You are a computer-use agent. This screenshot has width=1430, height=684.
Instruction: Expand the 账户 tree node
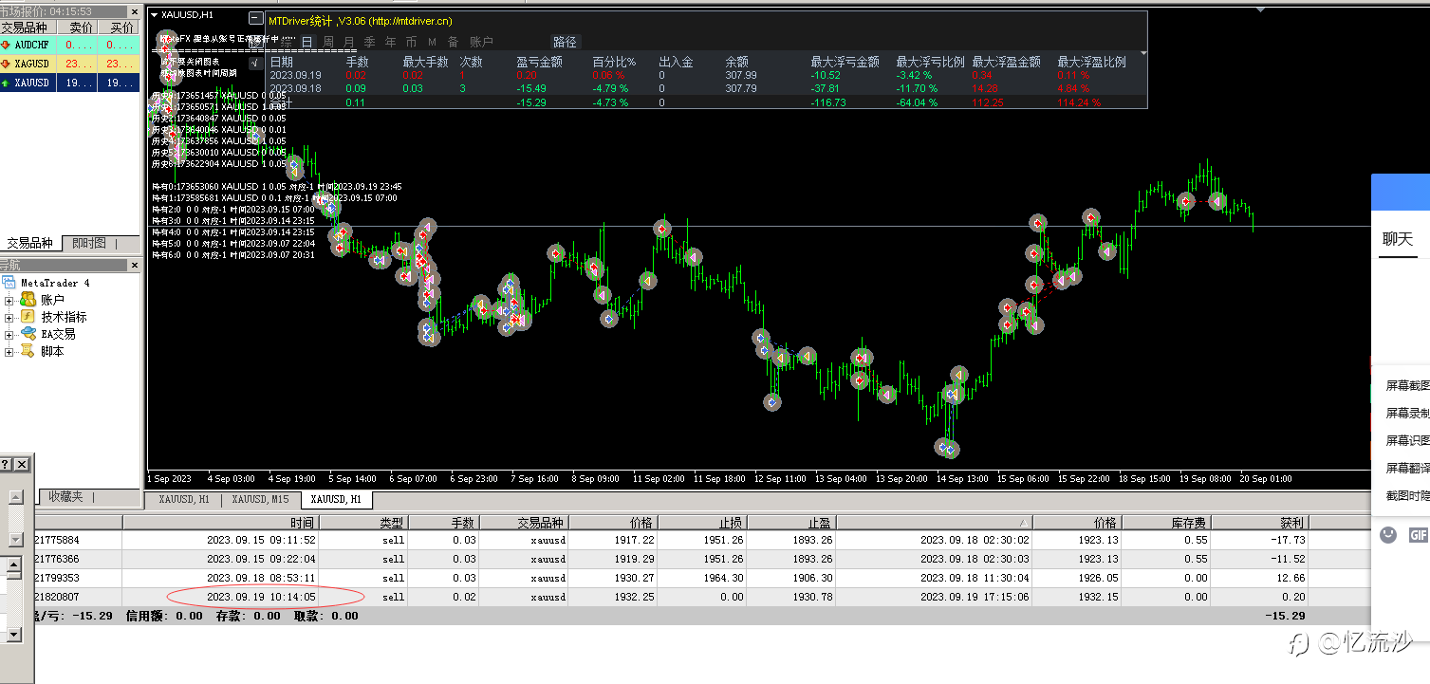(9, 300)
